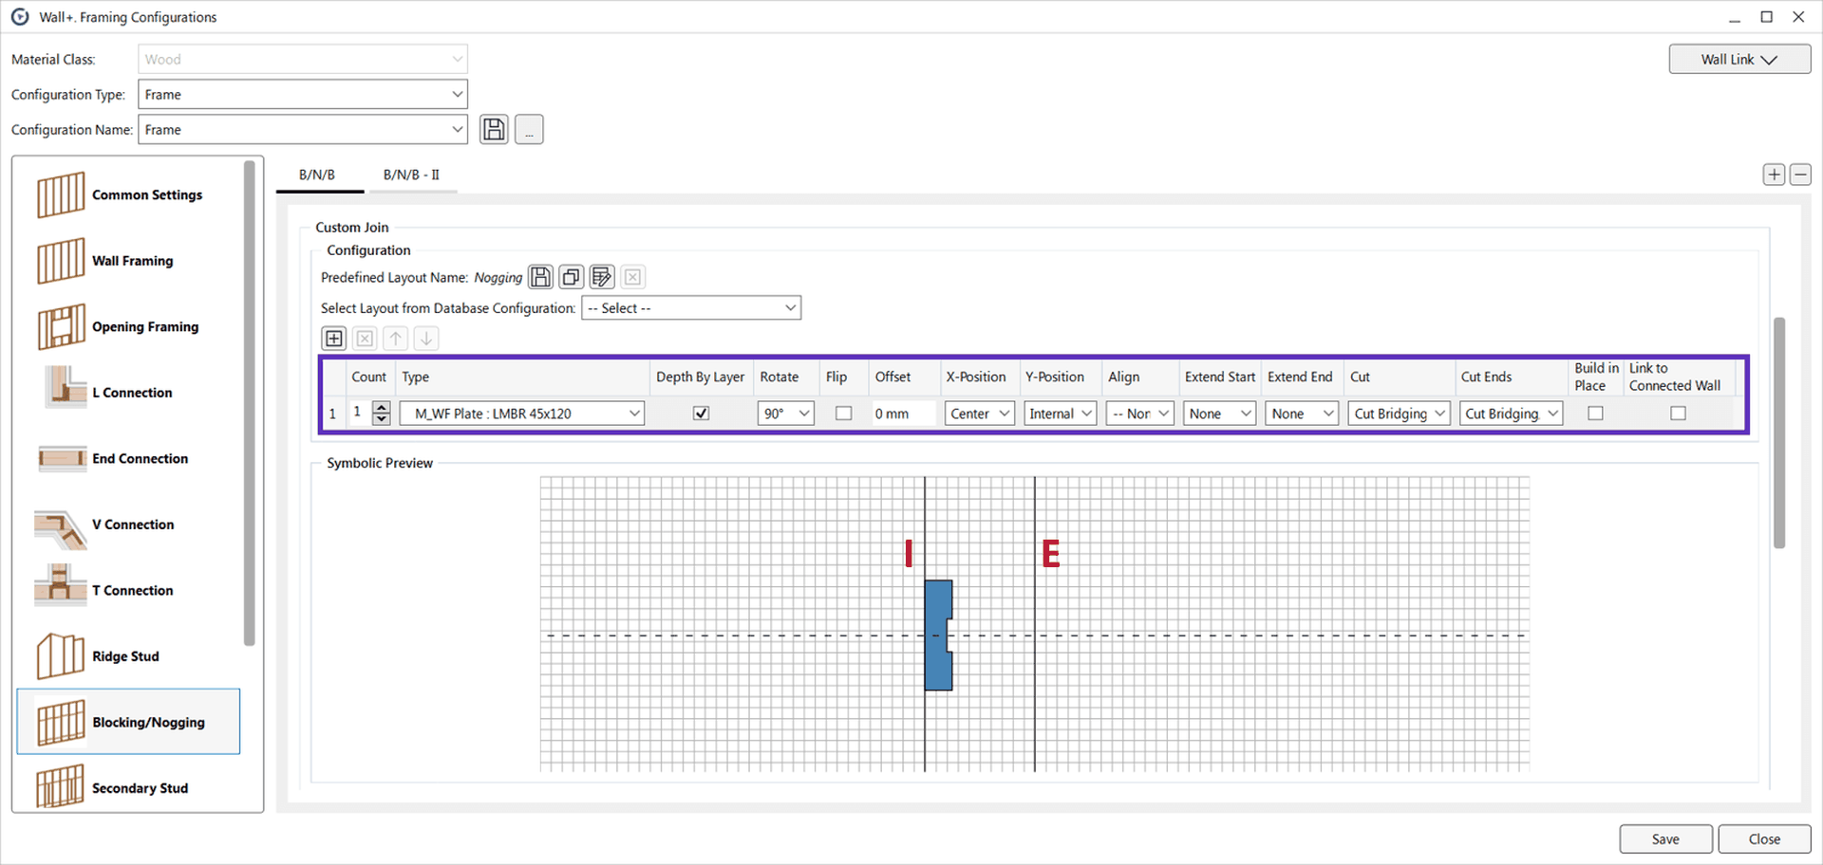Click the minus button to remove tab
The image size is (1823, 865).
coord(1800,175)
